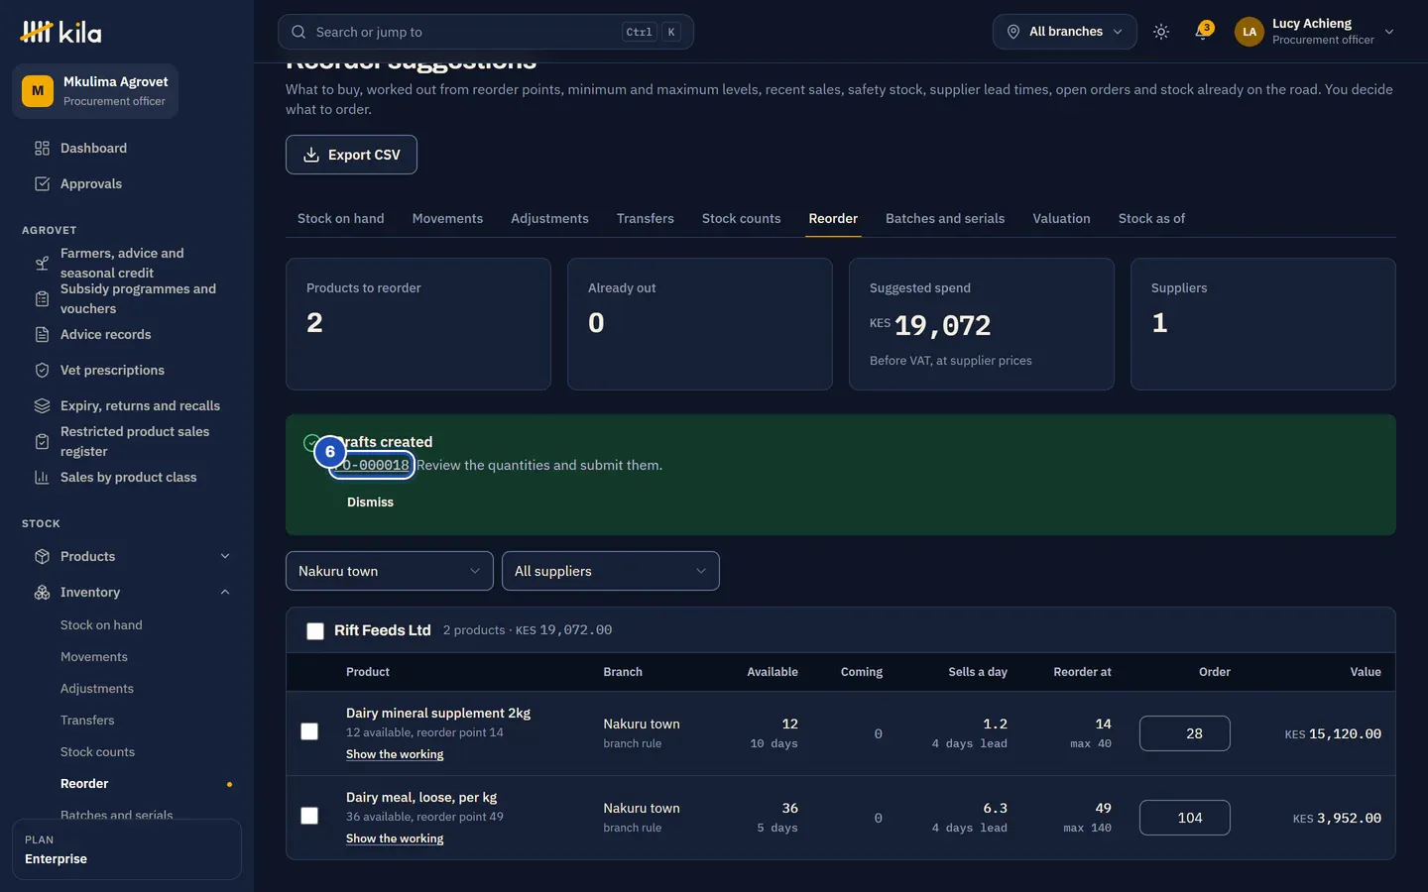Dismiss the drafts created banner
1428x892 pixels.
[x=370, y=502]
